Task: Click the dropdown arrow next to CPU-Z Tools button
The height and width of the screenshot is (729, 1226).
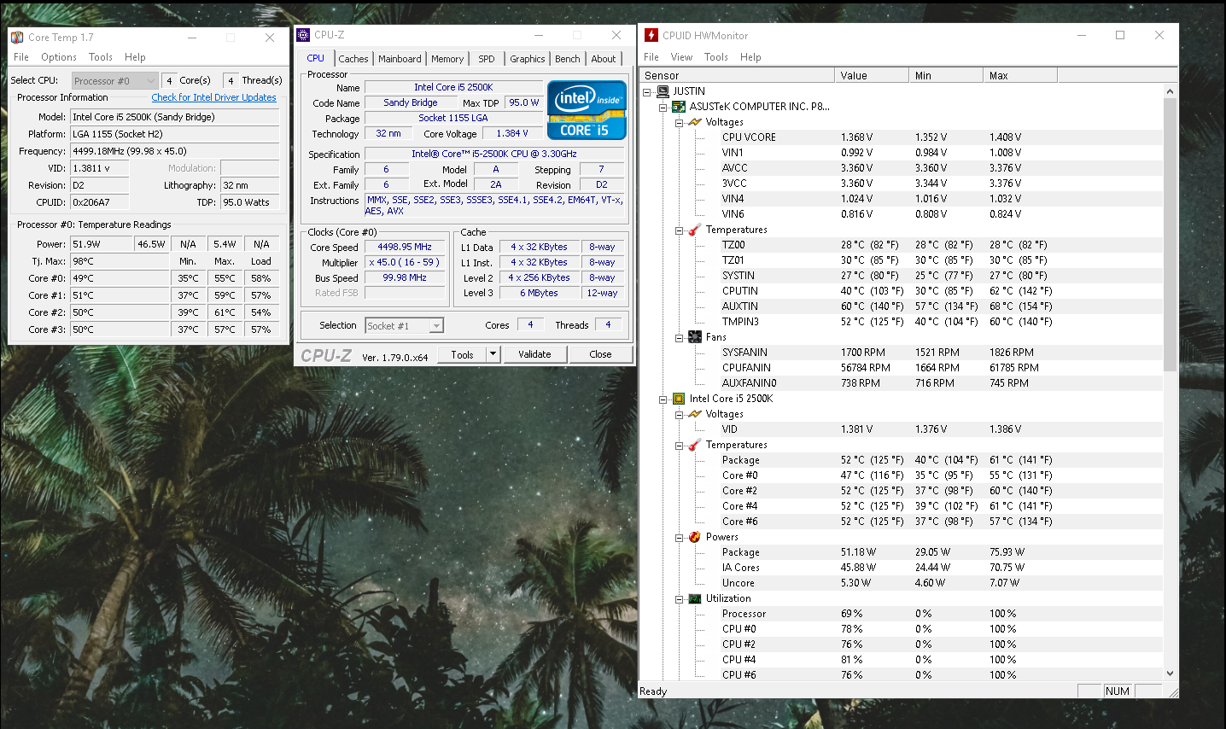Action: 493,354
